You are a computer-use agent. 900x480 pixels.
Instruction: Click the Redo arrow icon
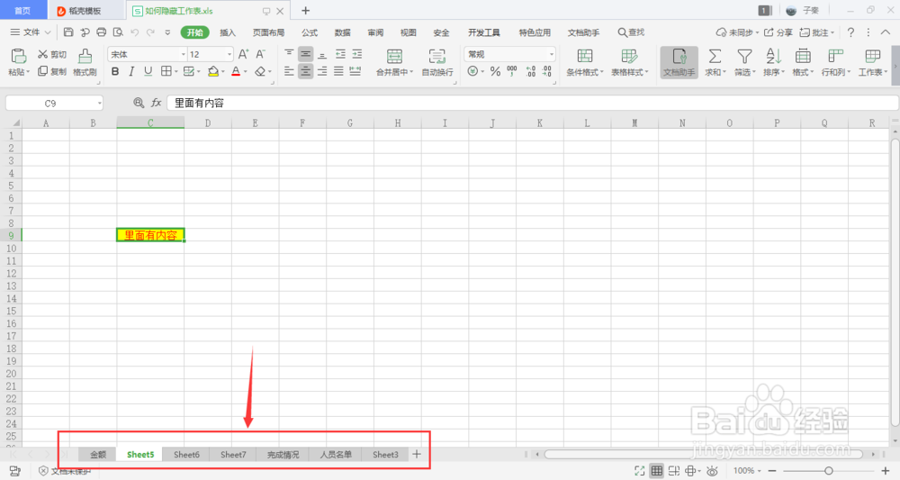151,32
